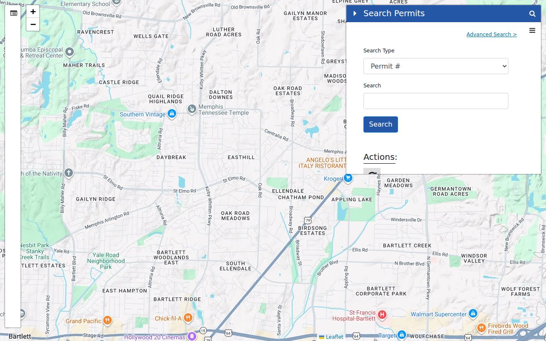This screenshot has width=546, height=341.
Task: Open Advanced Search link
Action: (491, 35)
